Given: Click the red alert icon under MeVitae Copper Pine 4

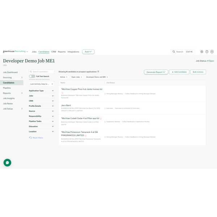Looking at the screenshot, I should [62, 93].
